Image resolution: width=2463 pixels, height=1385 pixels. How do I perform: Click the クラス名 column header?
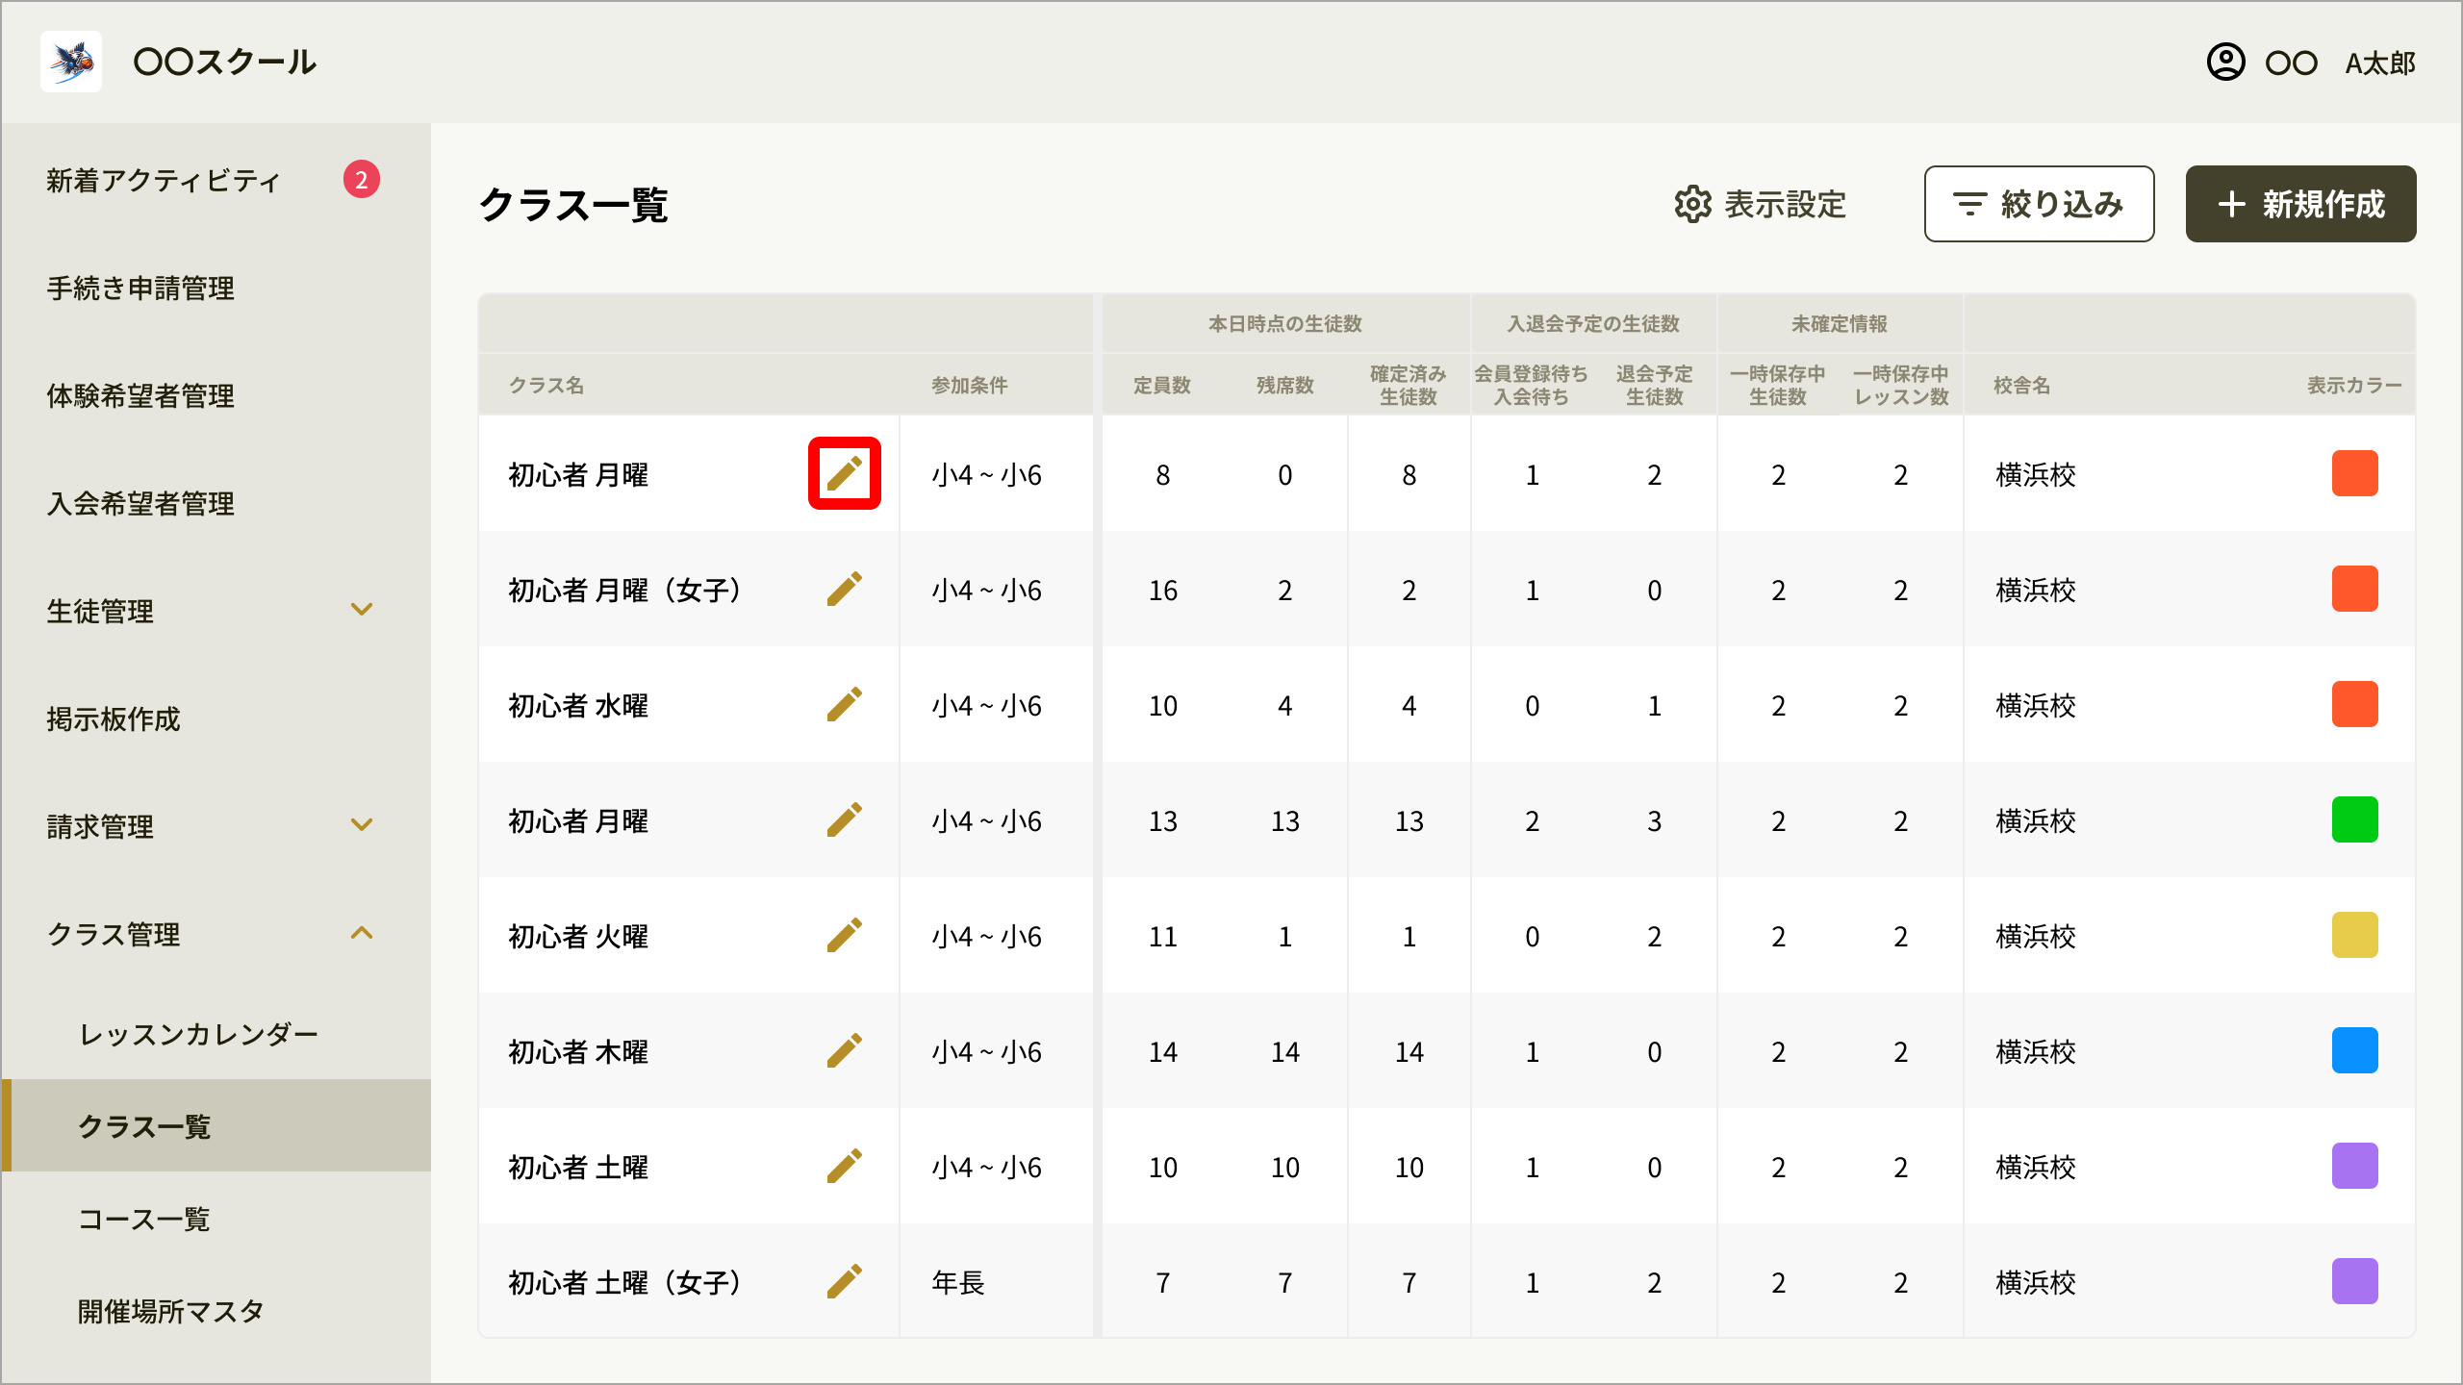(x=546, y=386)
